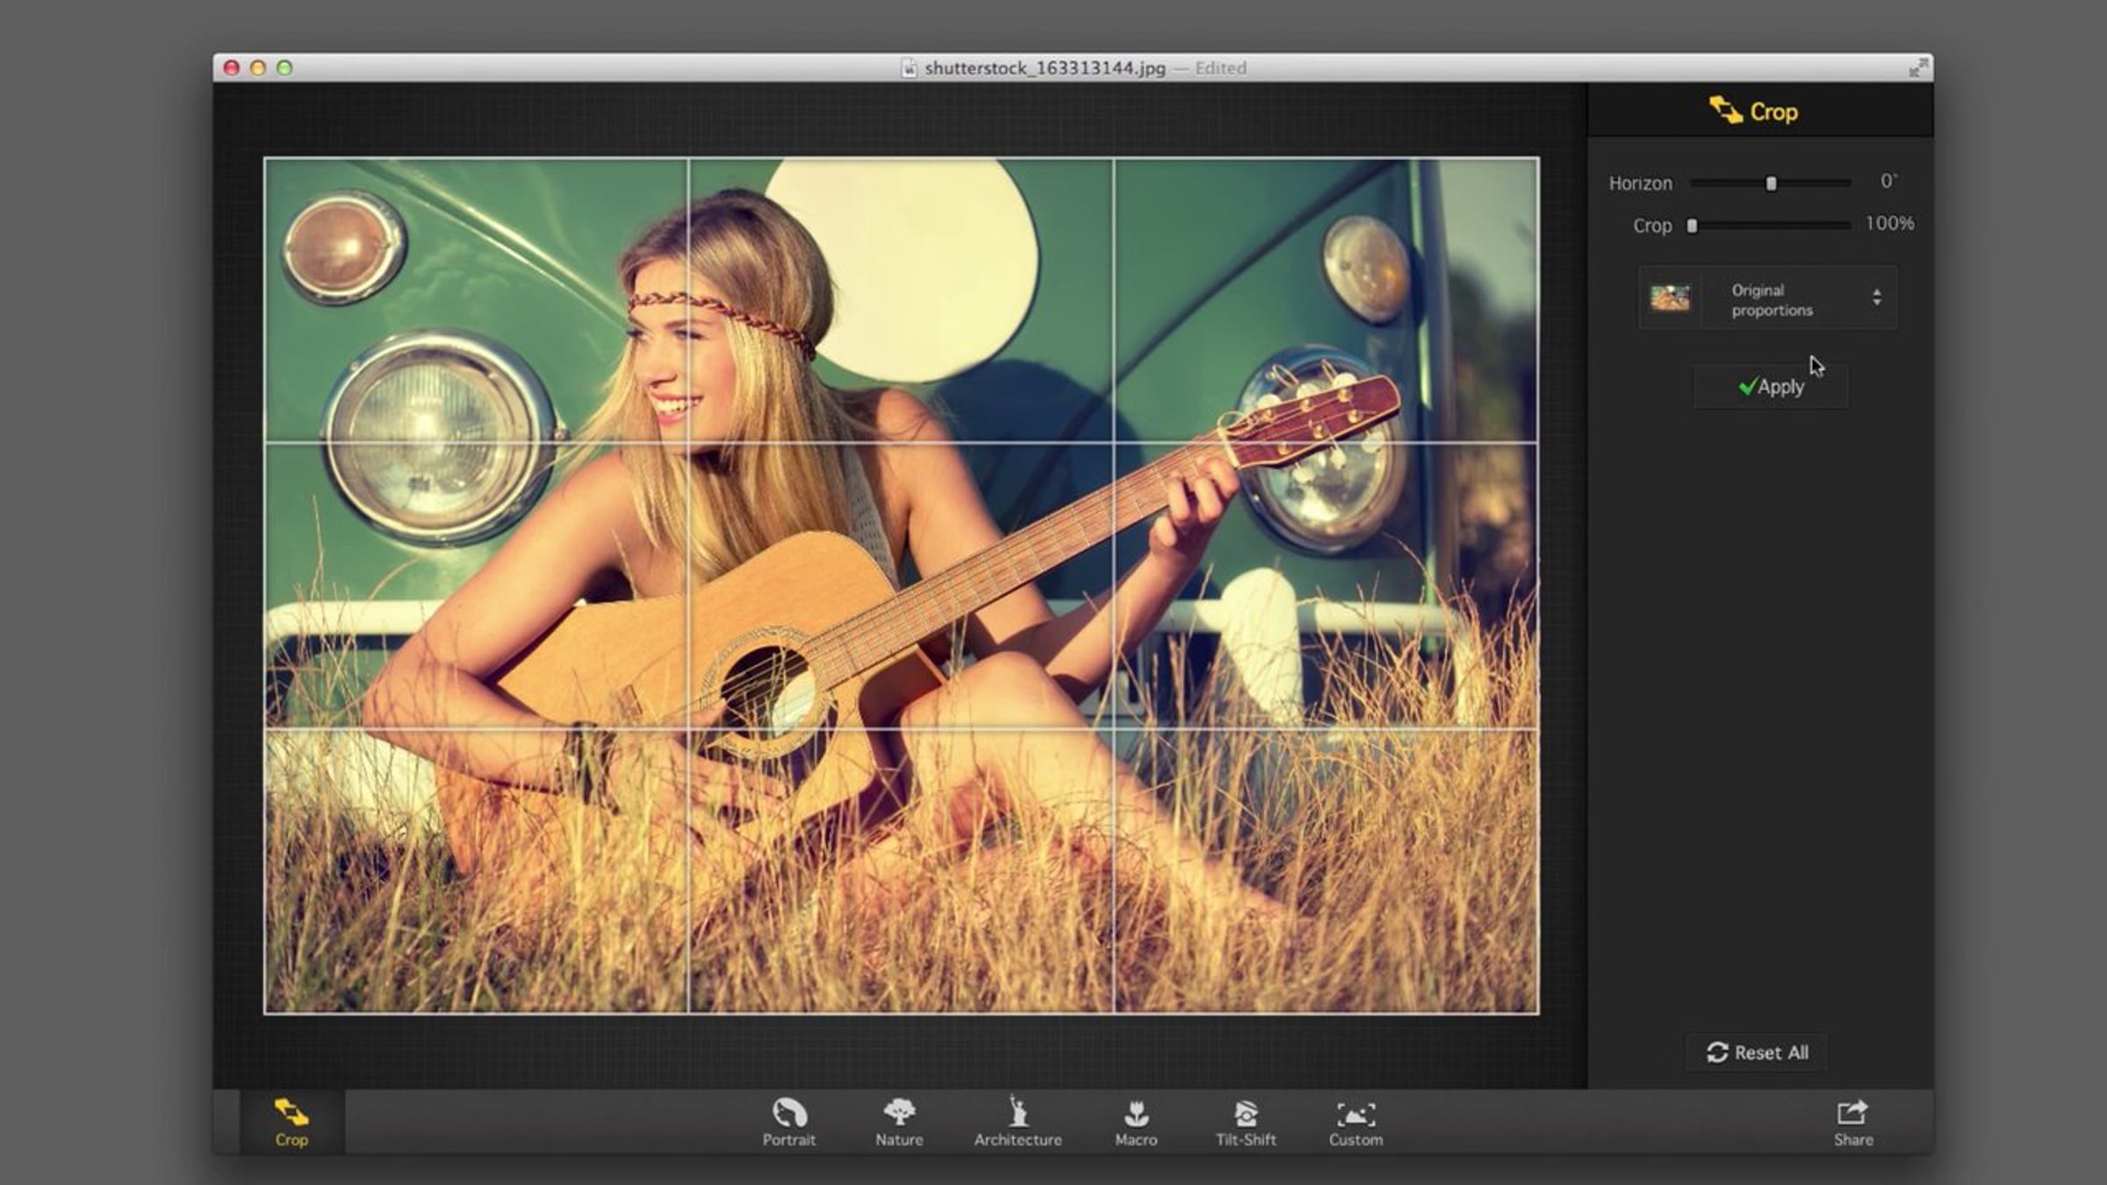2107x1185 pixels.
Task: Enter fullscreen using title bar arrows icon
Action: pyautogui.click(x=1918, y=68)
